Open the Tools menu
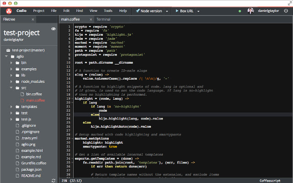Screen dimensions: 293x183 [108, 11]
